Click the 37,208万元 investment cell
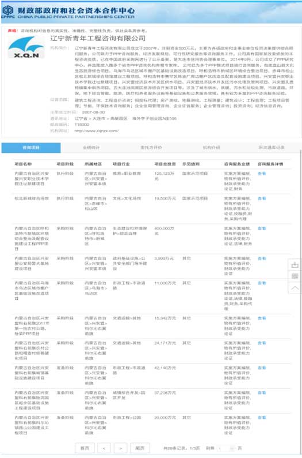Screen dimensions: 302x458 (x=165, y=393)
